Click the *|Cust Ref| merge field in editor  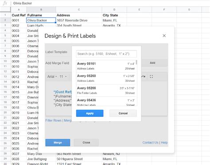62,92
